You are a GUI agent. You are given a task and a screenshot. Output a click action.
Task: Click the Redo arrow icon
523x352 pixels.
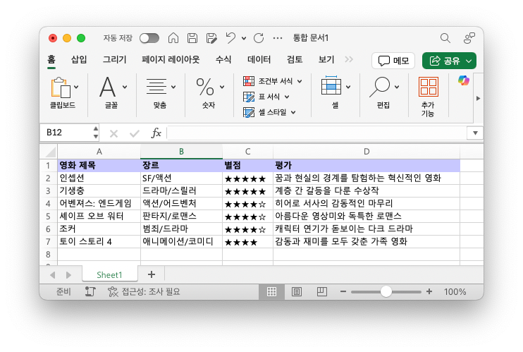(259, 38)
